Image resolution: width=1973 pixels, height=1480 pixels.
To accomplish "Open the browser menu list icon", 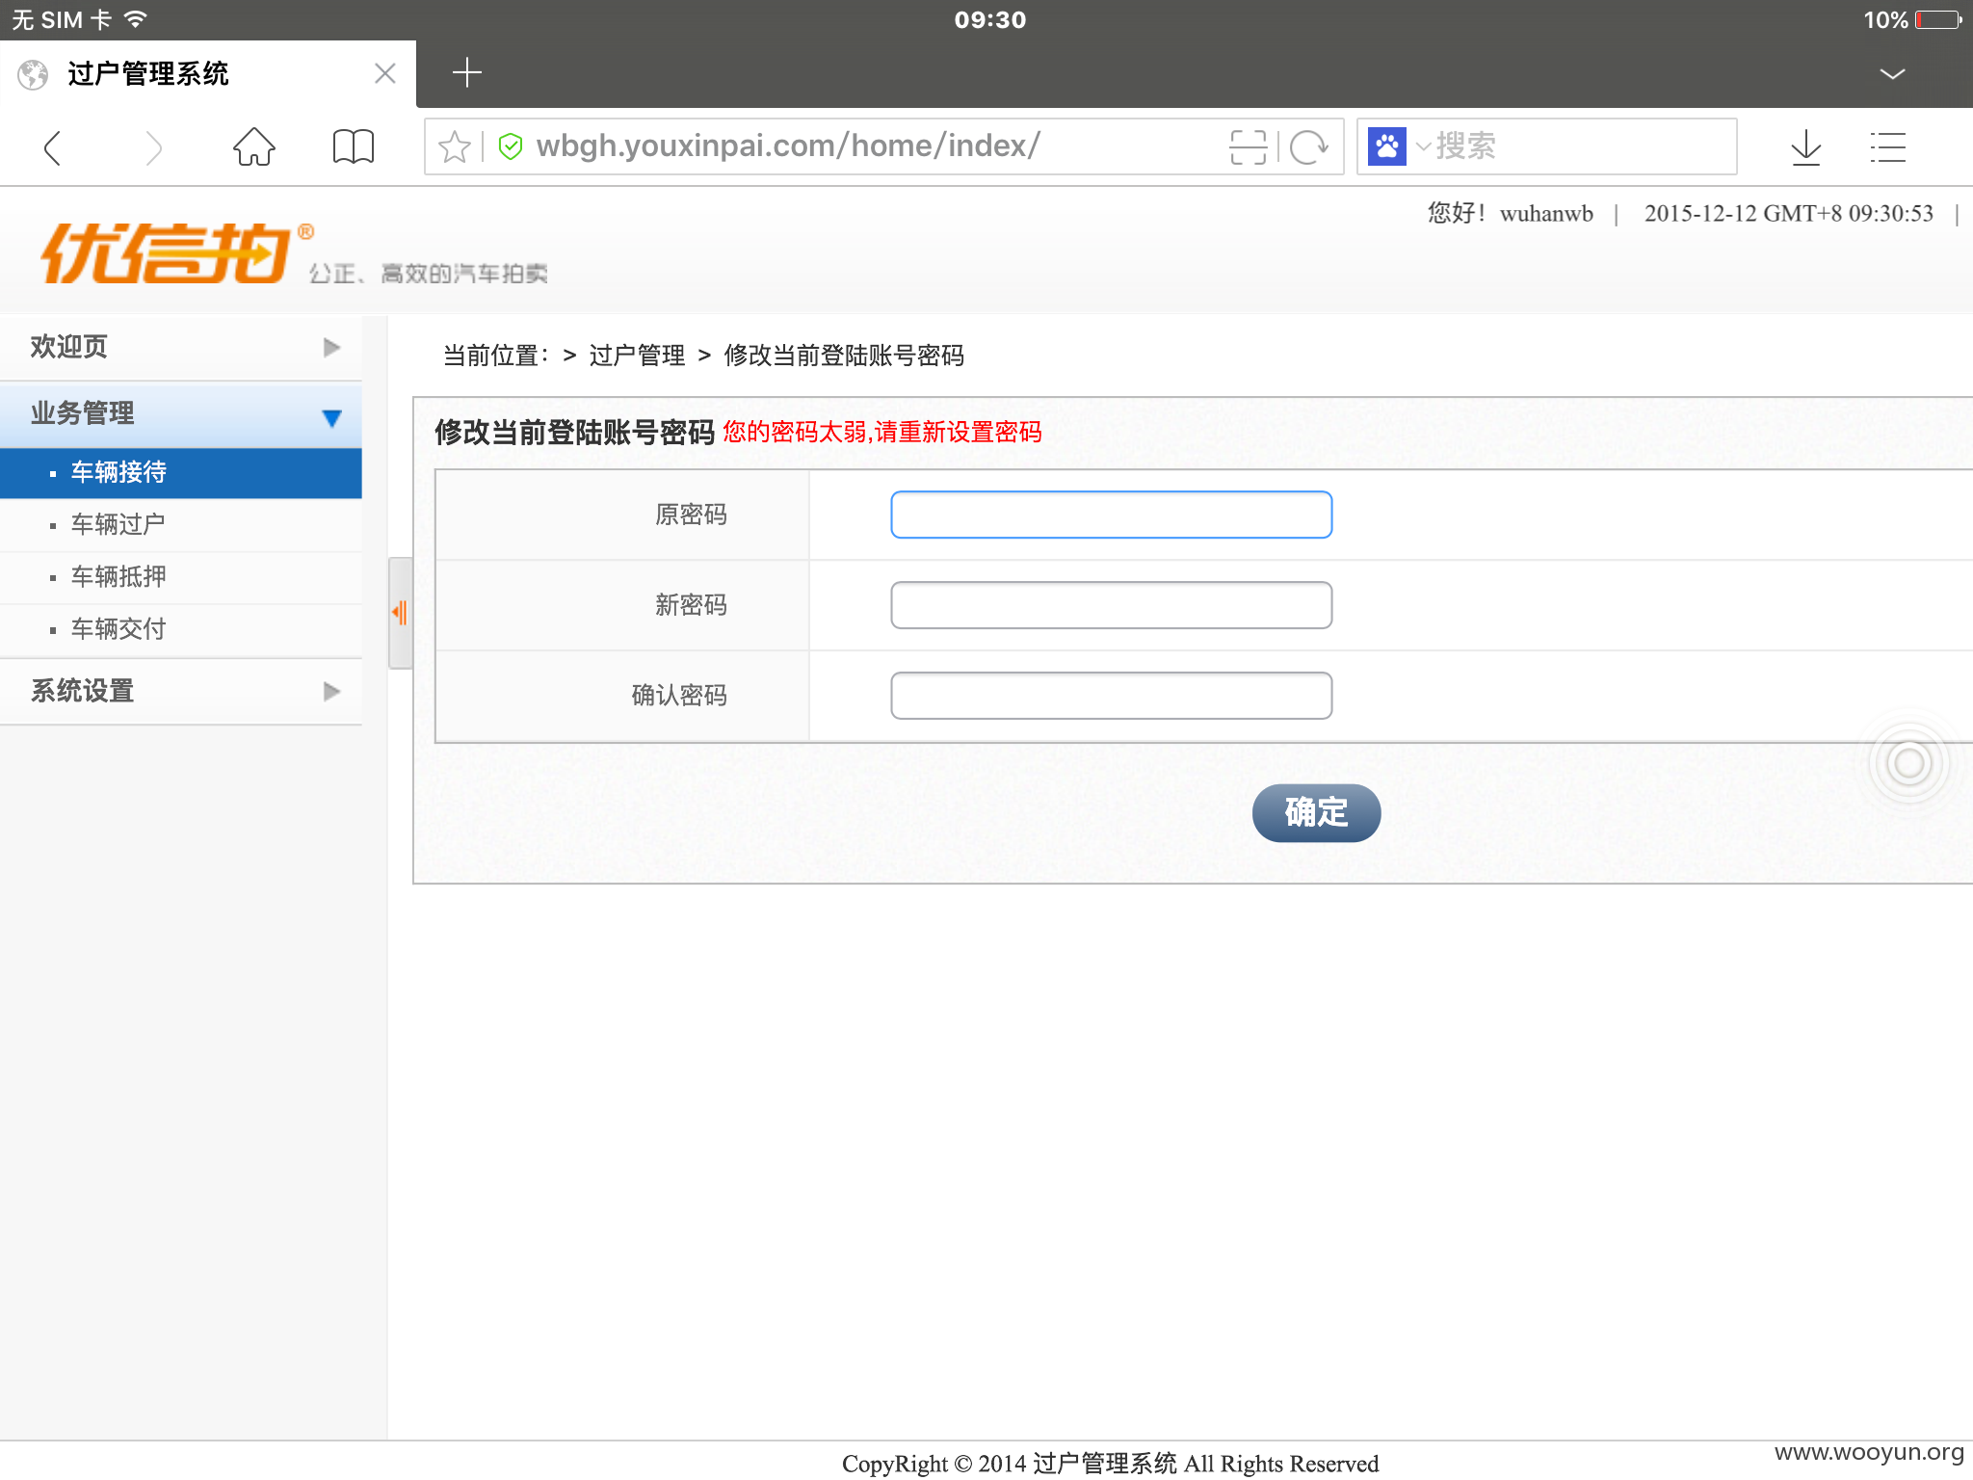I will pos(1888,147).
